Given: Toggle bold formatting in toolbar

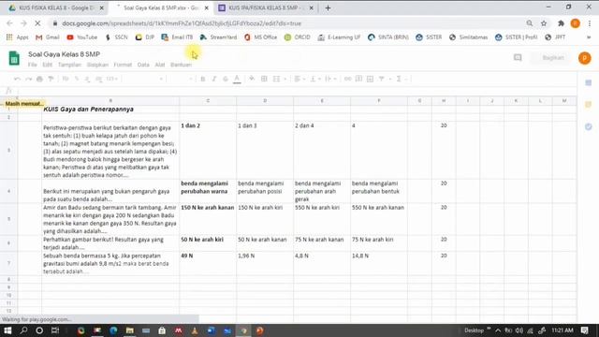Looking at the screenshot, I should tap(203, 79).
